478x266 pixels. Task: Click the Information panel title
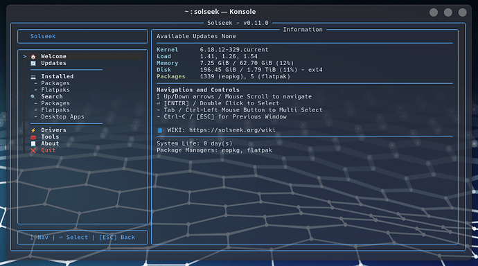(303, 30)
